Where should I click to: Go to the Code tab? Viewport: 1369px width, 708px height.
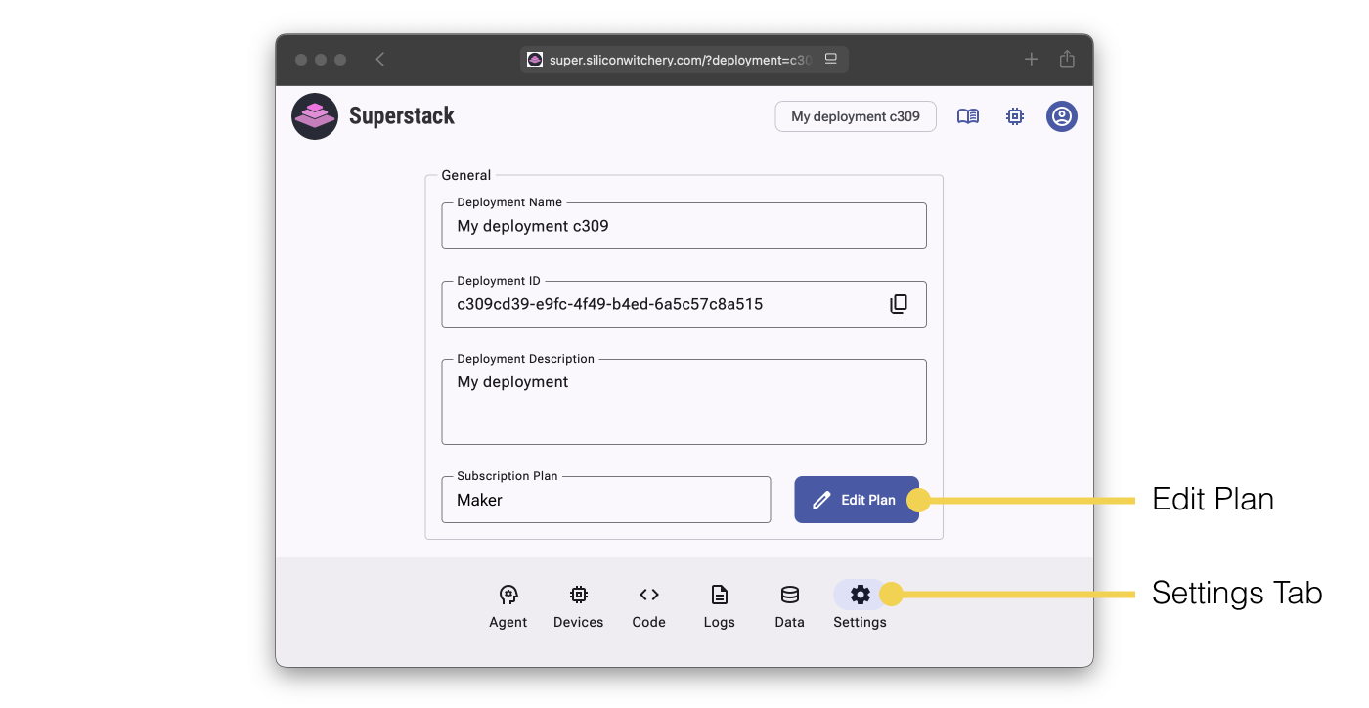[648, 606]
